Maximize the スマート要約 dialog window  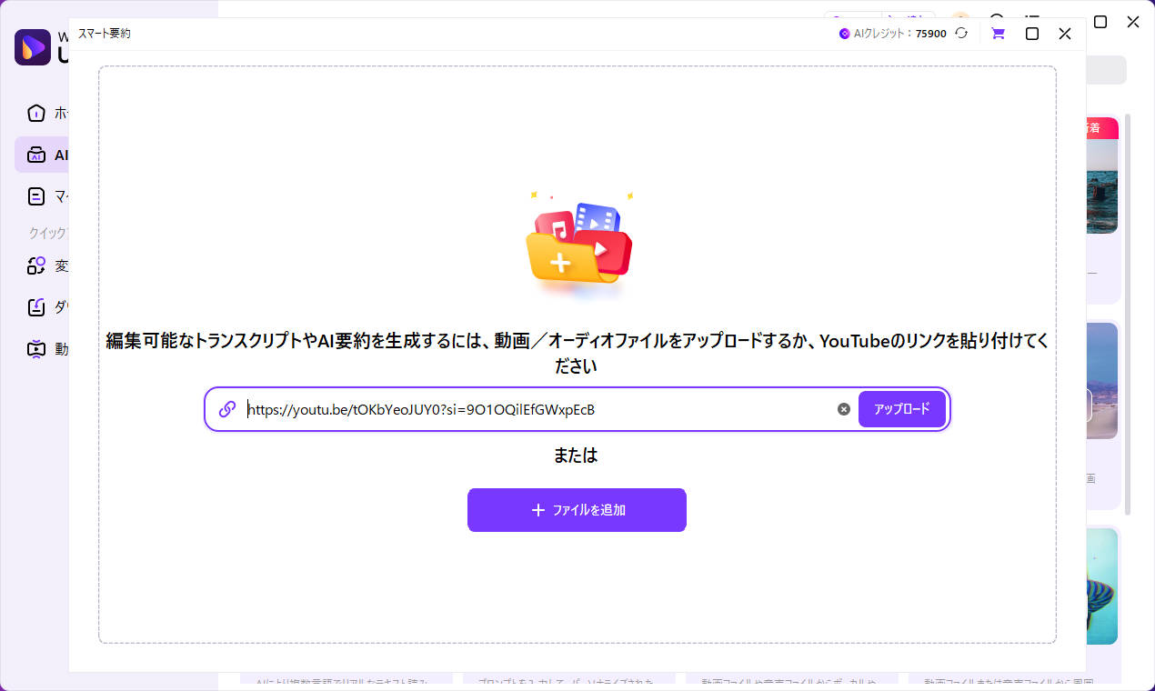coord(1031,33)
